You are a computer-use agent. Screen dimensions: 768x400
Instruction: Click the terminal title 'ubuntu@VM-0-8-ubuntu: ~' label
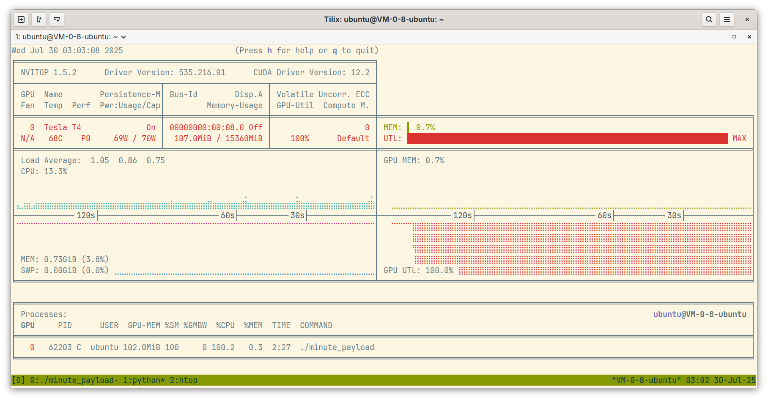pyautogui.click(x=66, y=37)
